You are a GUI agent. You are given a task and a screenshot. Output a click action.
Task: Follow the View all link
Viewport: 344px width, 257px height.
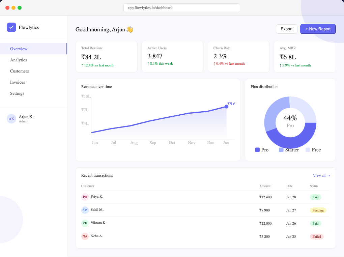[321, 176]
